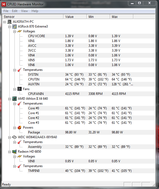
Task: Collapse the ASRock Temperatures group
Action: click(14, 70)
